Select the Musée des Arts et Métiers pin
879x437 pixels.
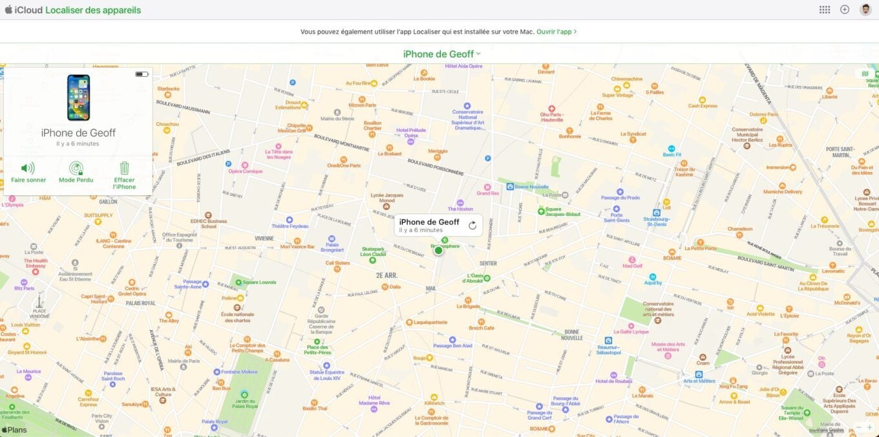668,356
